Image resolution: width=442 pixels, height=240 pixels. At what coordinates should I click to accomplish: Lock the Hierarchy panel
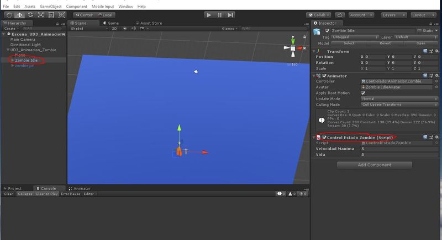click(57, 24)
